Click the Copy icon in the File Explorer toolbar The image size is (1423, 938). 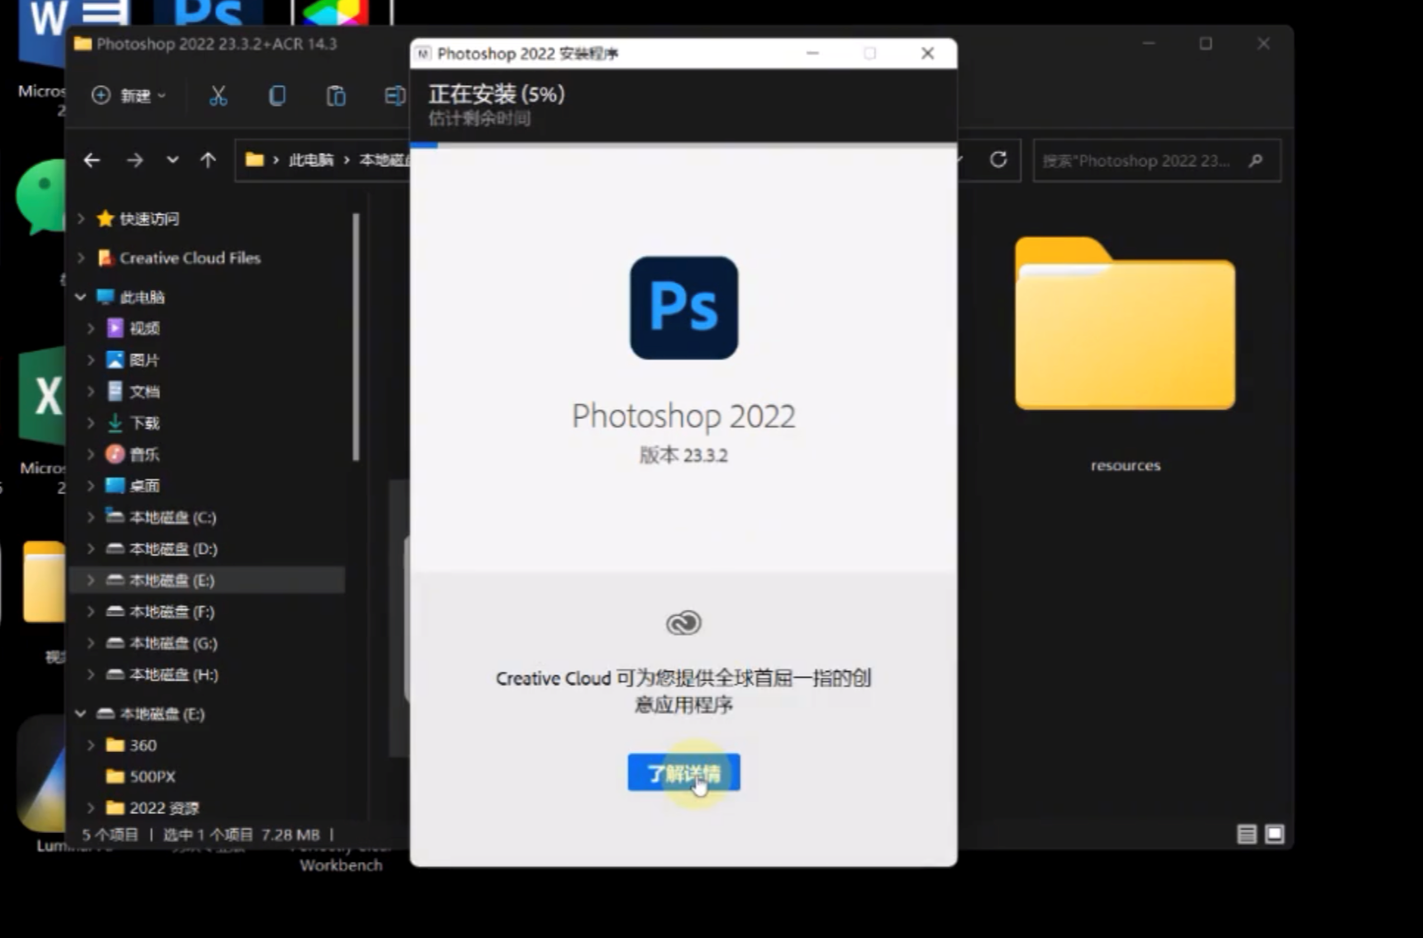click(277, 96)
